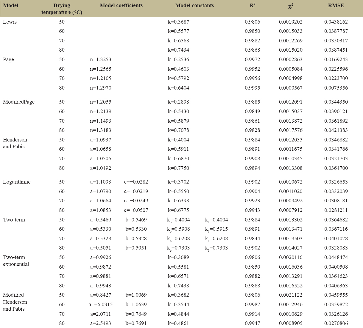
Task: Select the Model coefficients column header
Action: point(121,5)
